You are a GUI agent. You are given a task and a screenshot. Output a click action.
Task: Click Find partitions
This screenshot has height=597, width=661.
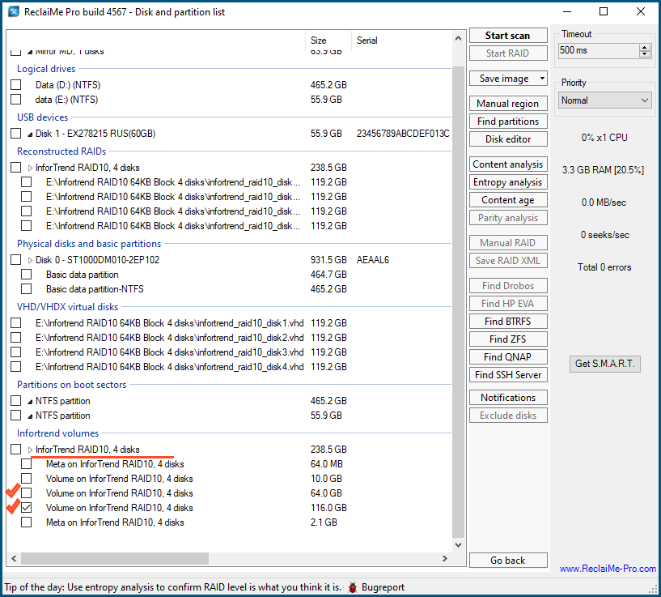[508, 122]
